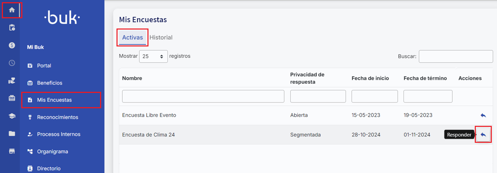Click the folder icon in the left rail
The width and height of the screenshot is (497, 173).
(12, 133)
